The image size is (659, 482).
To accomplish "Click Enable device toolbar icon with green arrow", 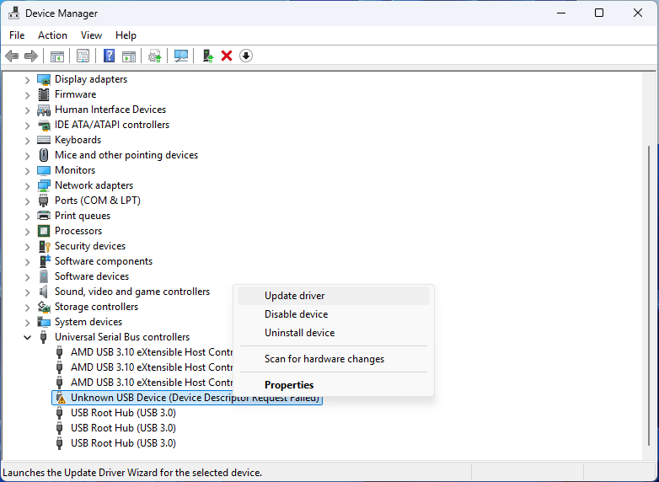I will pyautogui.click(x=207, y=56).
